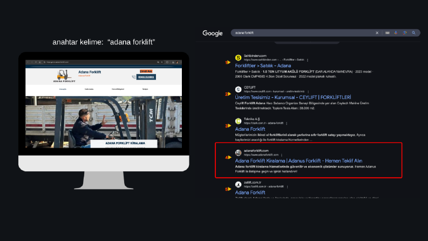This screenshot has height=241, width=428.
Task: Click the 'adanaforklift.com' site name text
Action: (256, 151)
